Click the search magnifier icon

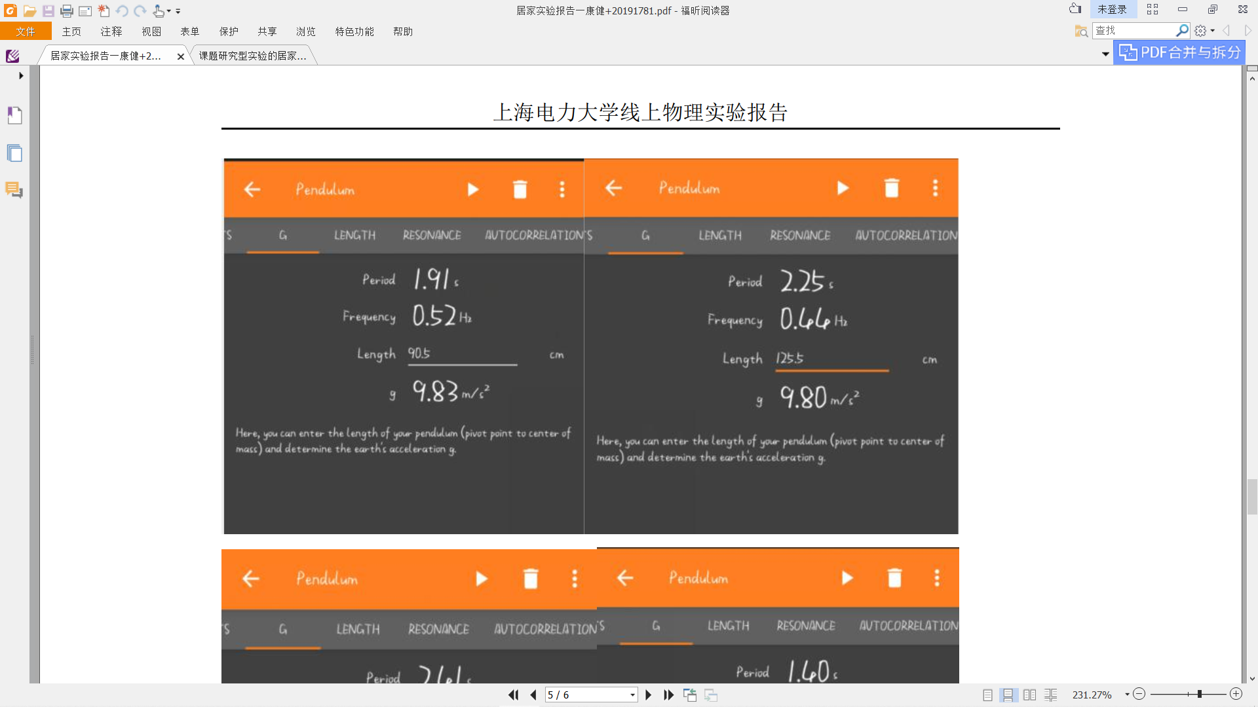click(x=1182, y=31)
